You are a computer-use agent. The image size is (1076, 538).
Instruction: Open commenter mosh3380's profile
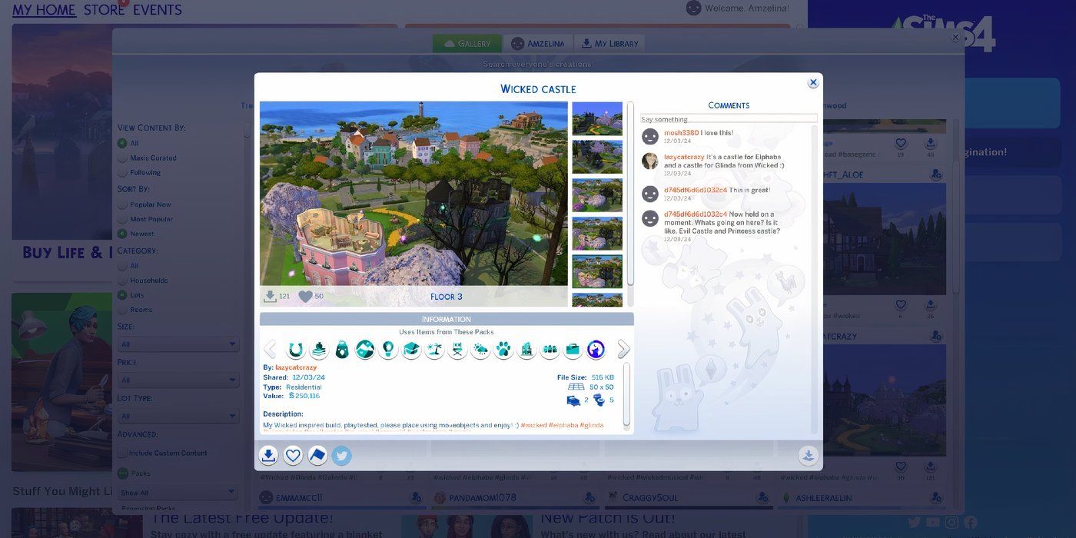(x=681, y=133)
